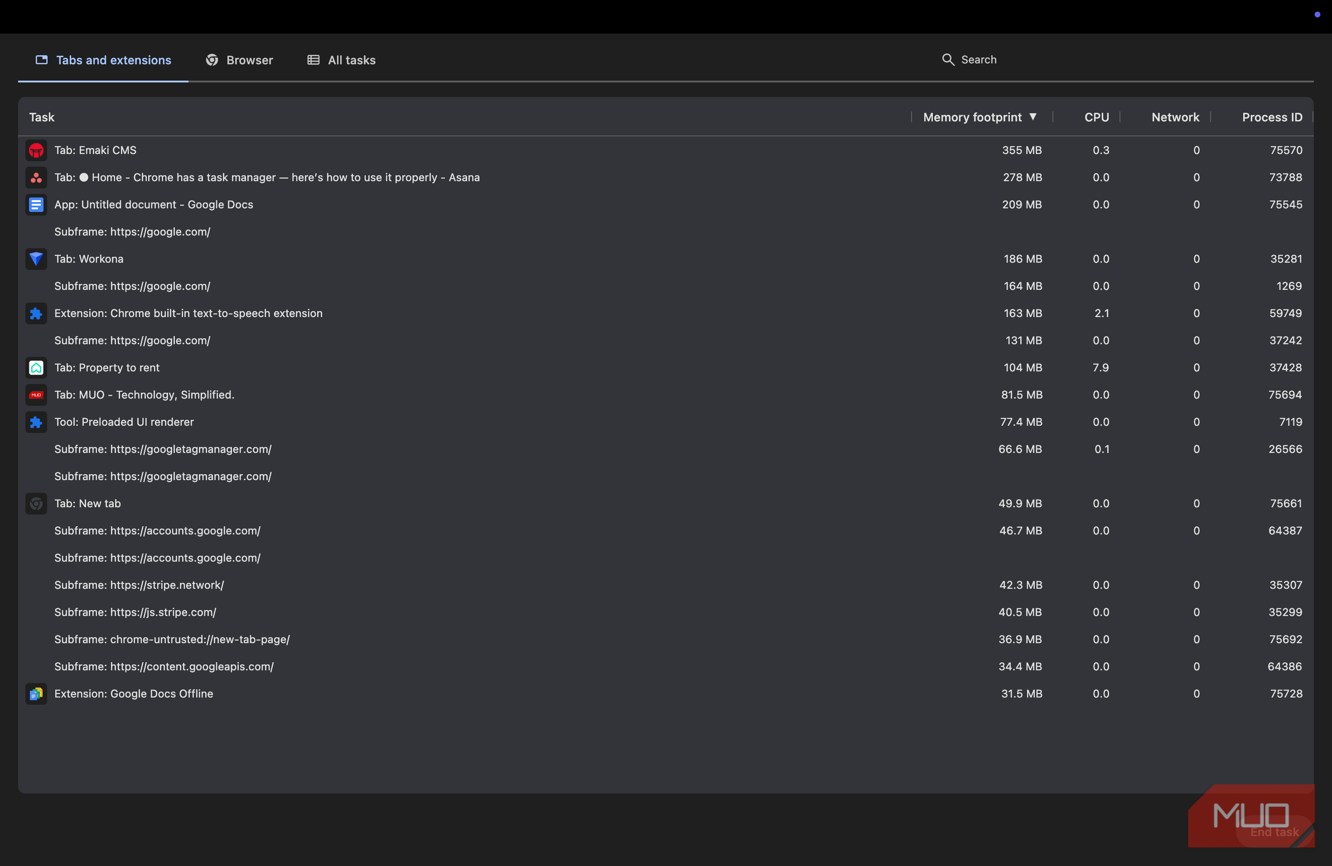Select the 'Tab: Emaki CMS' row
Screen dimensions: 1332x866
coord(666,150)
